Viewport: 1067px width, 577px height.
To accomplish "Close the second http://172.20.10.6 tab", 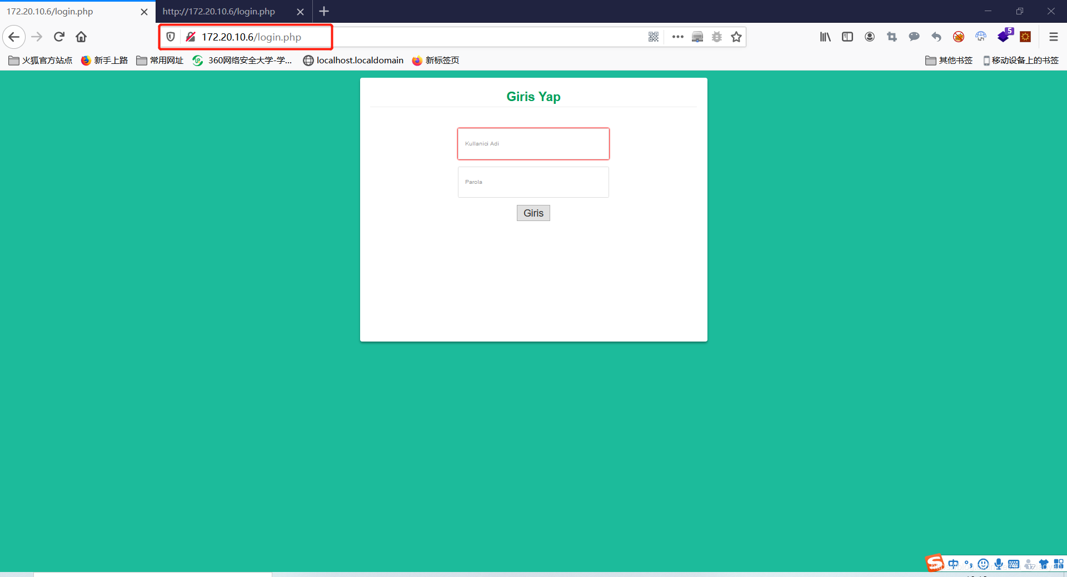I will tap(300, 12).
